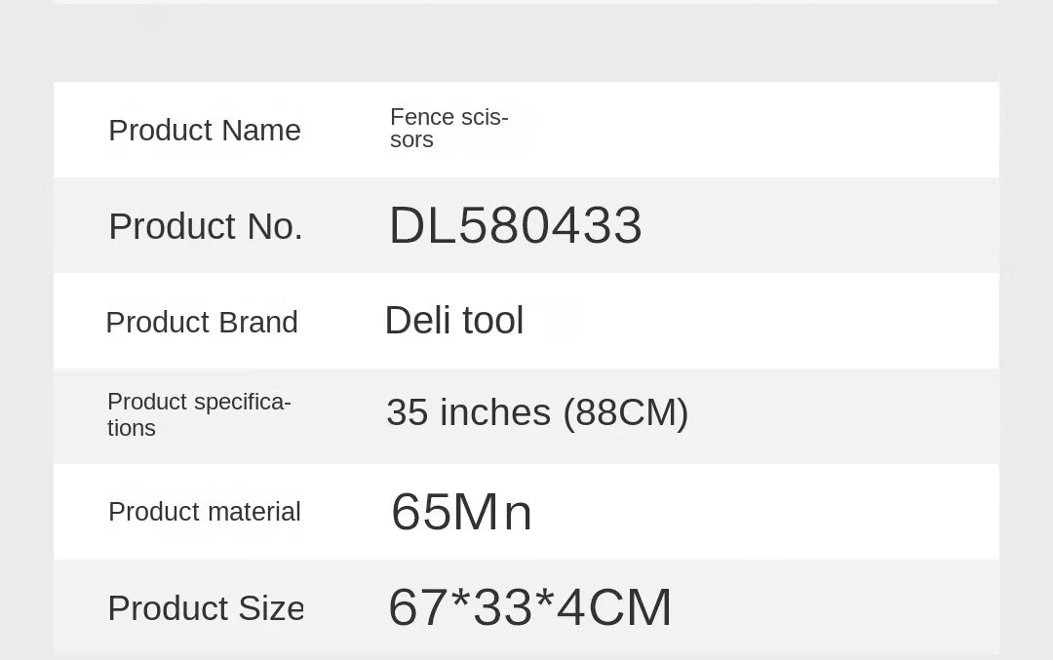Click the (88CM) text in parentheses
Image resolution: width=1053 pixels, height=660 pixels.
pos(626,412)
